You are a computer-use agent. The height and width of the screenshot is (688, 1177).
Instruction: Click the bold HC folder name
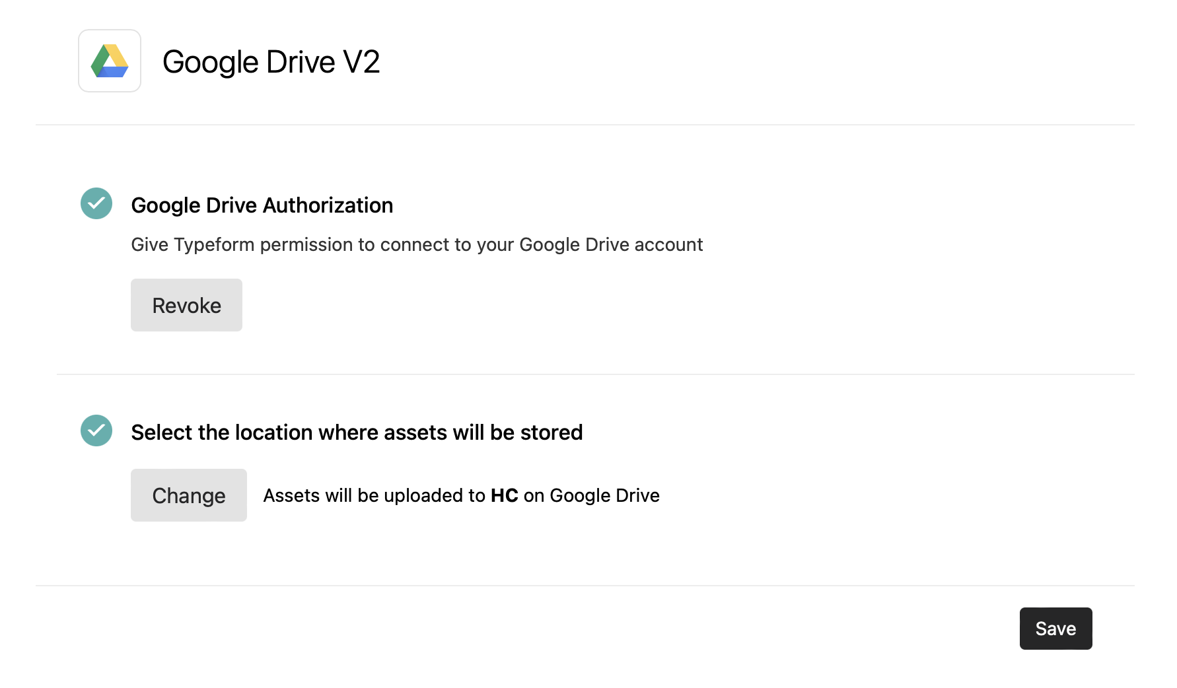coord(504,496)
